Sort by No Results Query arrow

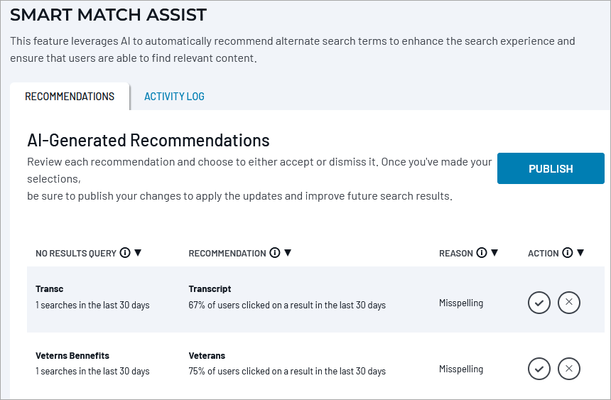pyautogui.click(x=138, y=253)
